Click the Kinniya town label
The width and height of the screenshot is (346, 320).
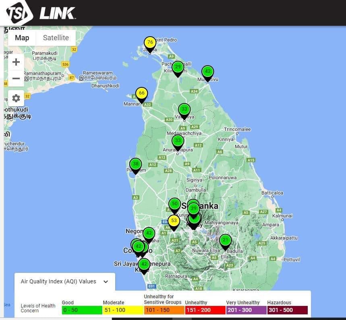pos(226,139)
